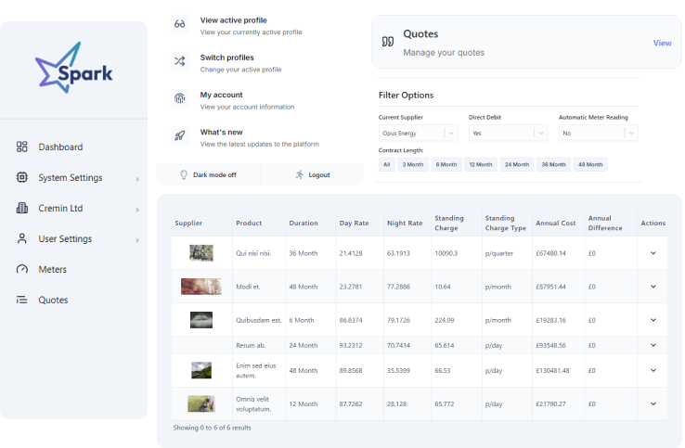Click the rocket icon for What's new

[180, 137]
